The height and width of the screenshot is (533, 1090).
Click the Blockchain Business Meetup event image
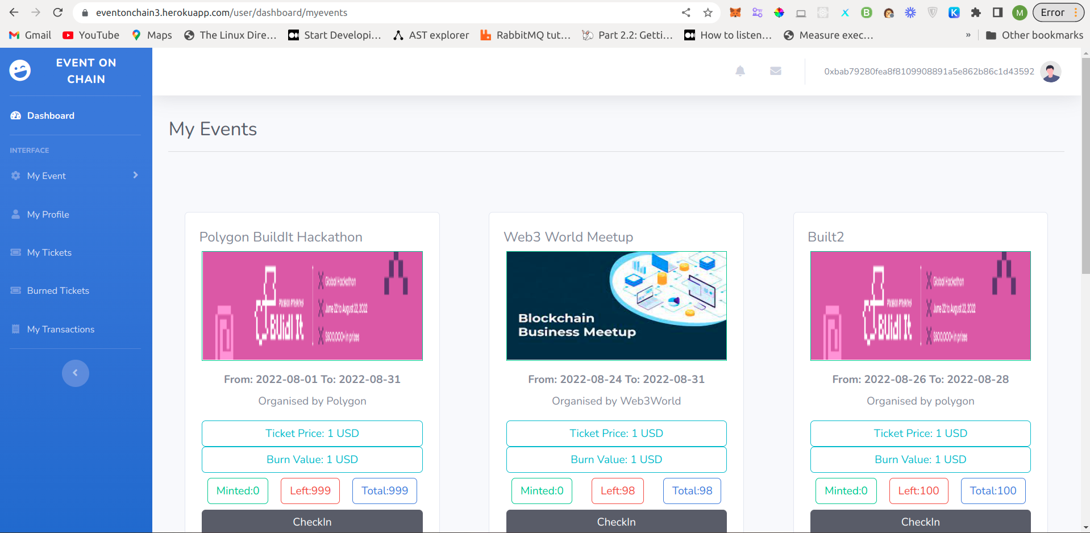[x=617, y=306]
